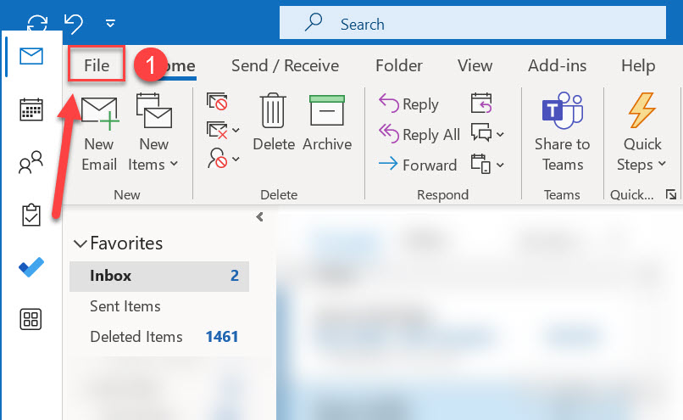Open the Mail view in the sidebar

tap(31, 56)
